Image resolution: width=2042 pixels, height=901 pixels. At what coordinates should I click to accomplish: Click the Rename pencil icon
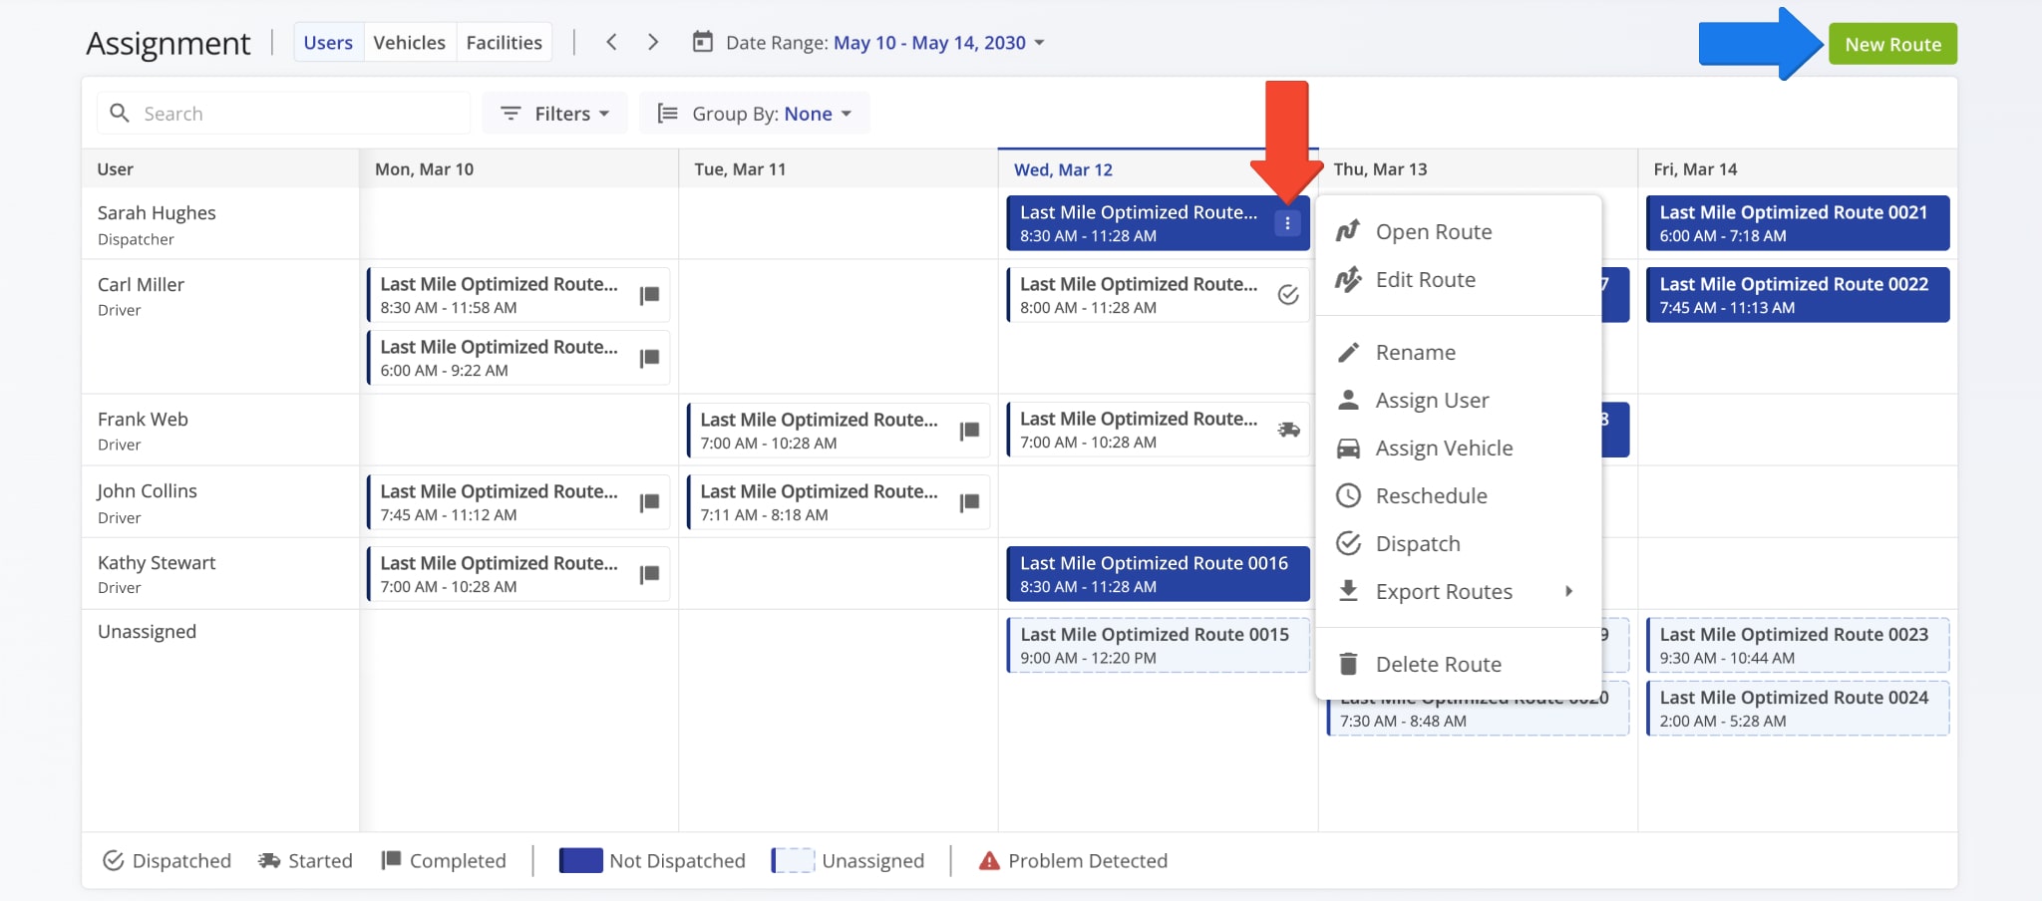tap(1348, 352)
